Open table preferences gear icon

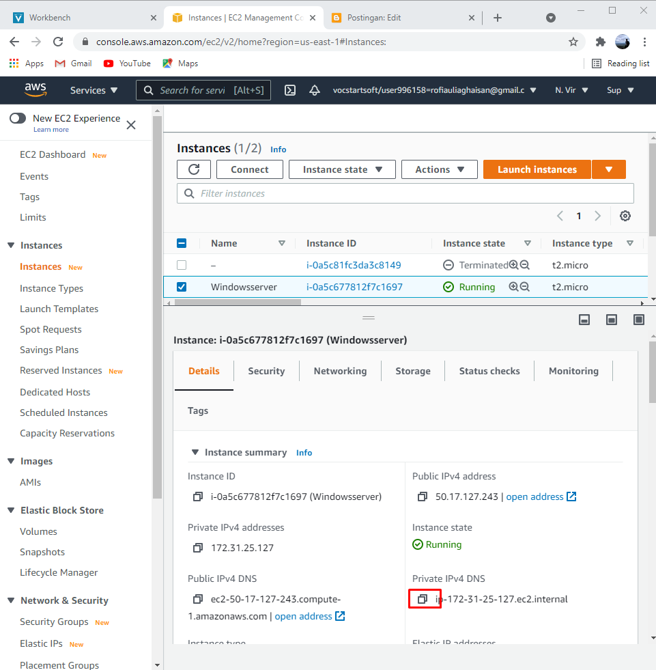625,216
